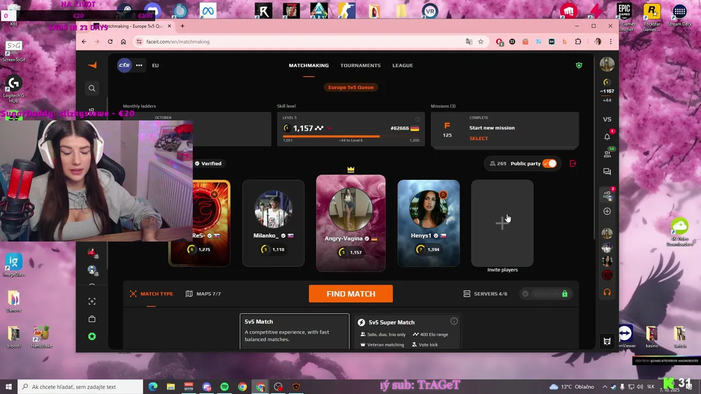This screenshot has height=394, width=701.
Task: Click the browser home button
Action: [123, 42]
